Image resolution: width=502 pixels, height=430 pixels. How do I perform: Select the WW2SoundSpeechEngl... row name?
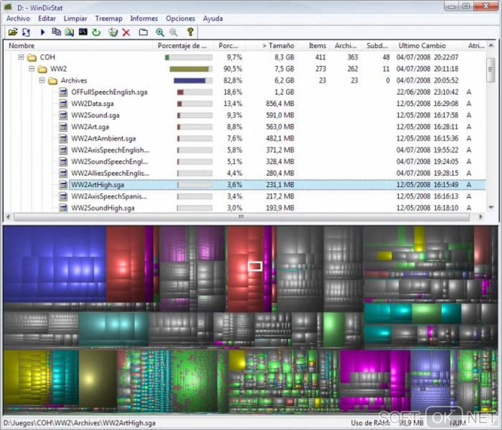point(109,161)
